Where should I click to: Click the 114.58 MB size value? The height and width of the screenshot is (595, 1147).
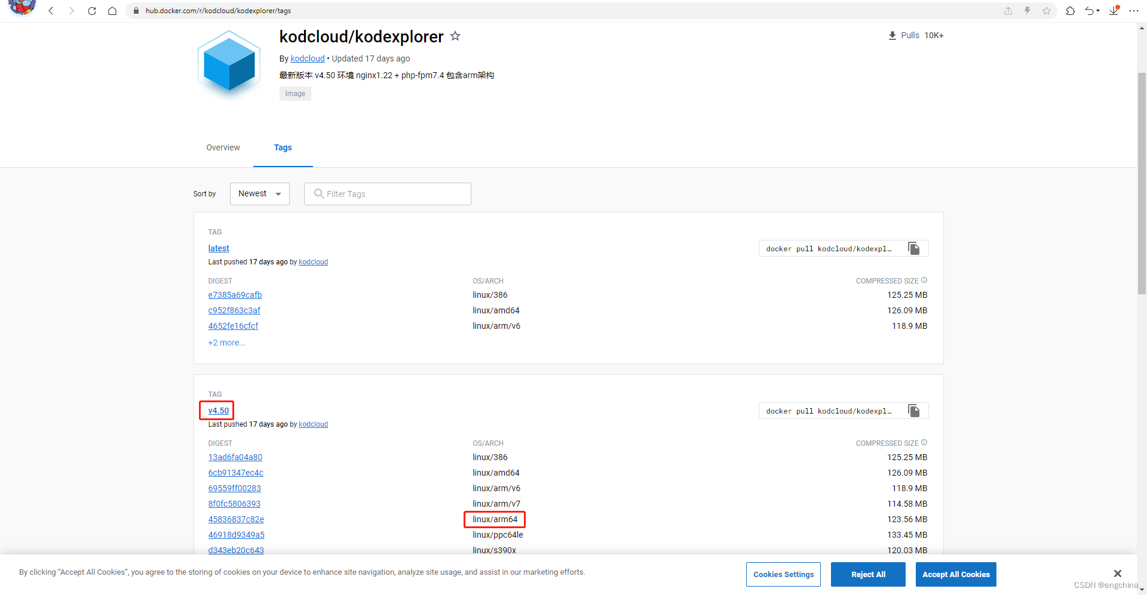coord(907,504)
